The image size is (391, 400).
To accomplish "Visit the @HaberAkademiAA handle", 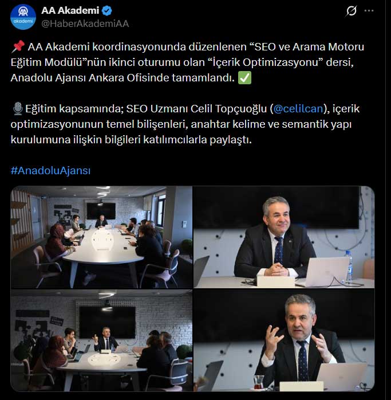I will (x=85, y=23).
